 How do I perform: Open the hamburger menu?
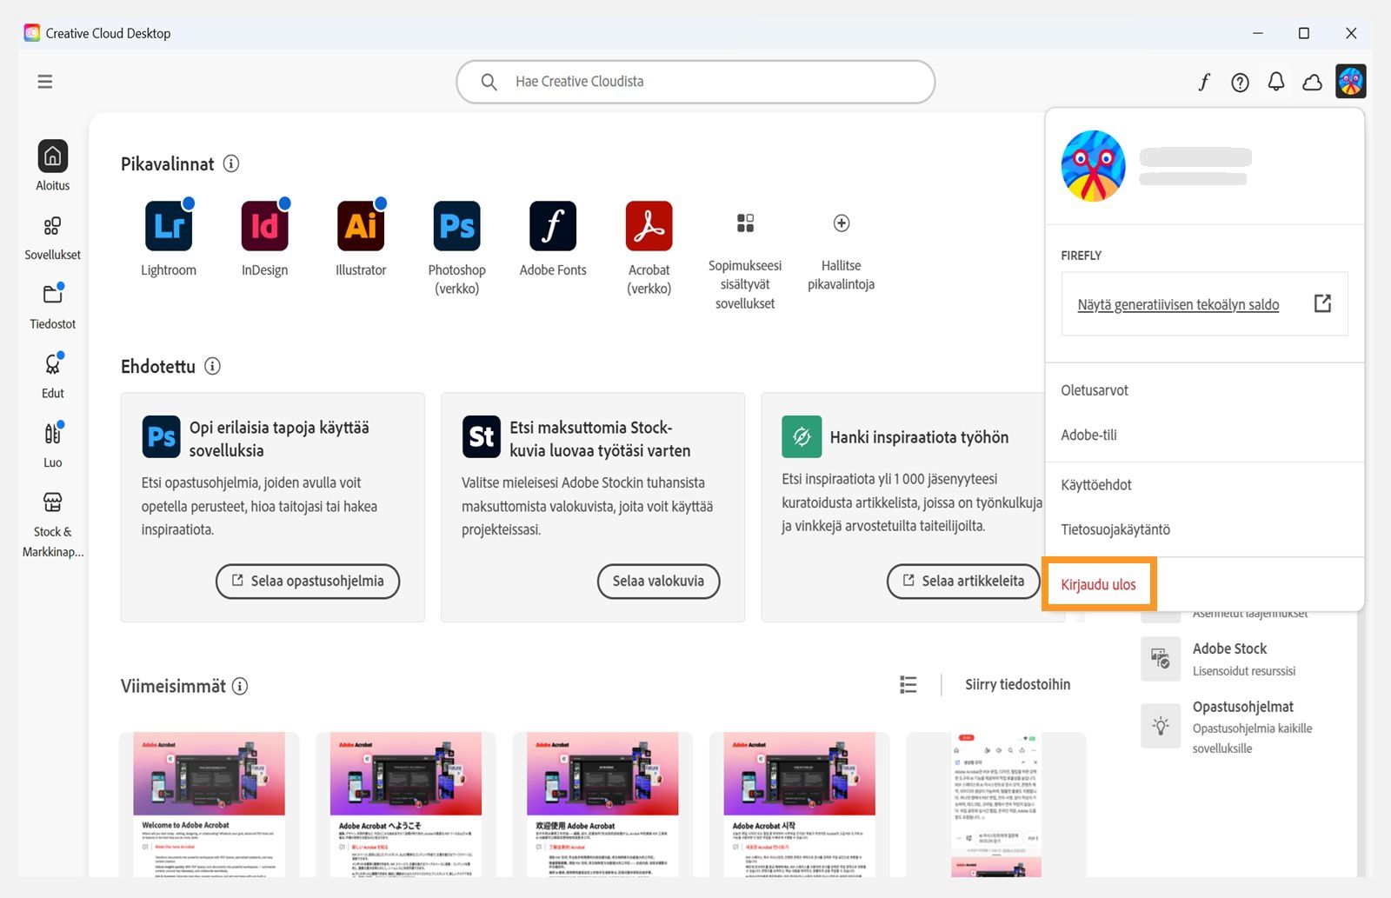pyautogui.click(x=45, y=82)
